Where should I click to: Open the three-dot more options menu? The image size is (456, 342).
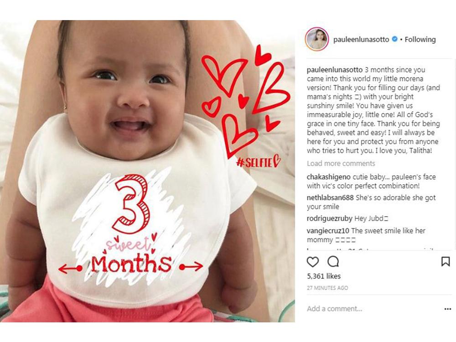point(448,309)
